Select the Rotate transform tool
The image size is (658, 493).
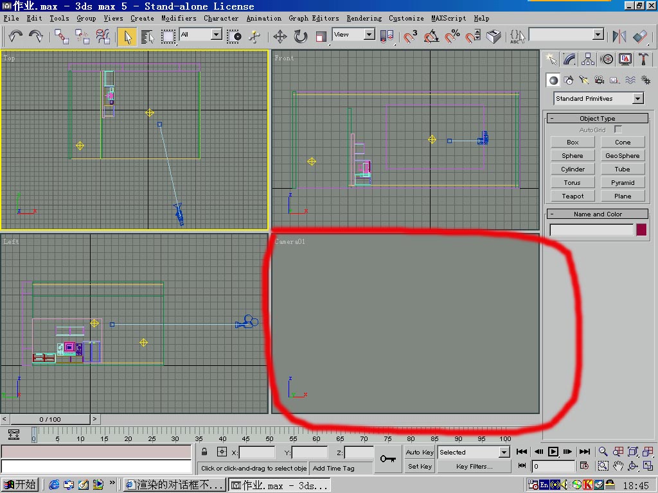pyautogui.click(x=301, y=37)
